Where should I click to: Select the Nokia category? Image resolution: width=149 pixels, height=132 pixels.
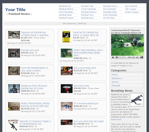click(x=127, y=75)
